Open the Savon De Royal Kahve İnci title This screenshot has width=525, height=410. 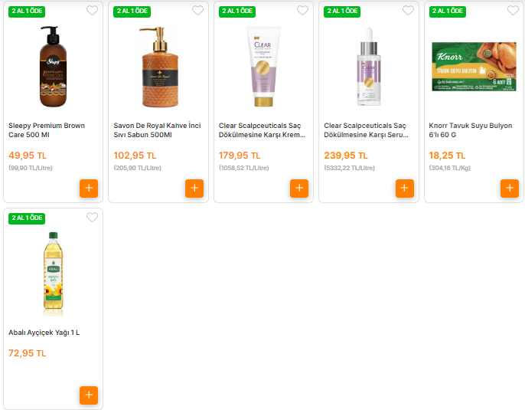click(x=157, y=130)
